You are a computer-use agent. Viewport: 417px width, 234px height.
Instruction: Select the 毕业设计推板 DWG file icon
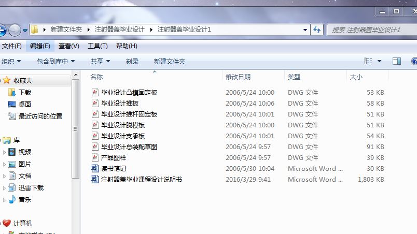95,103
